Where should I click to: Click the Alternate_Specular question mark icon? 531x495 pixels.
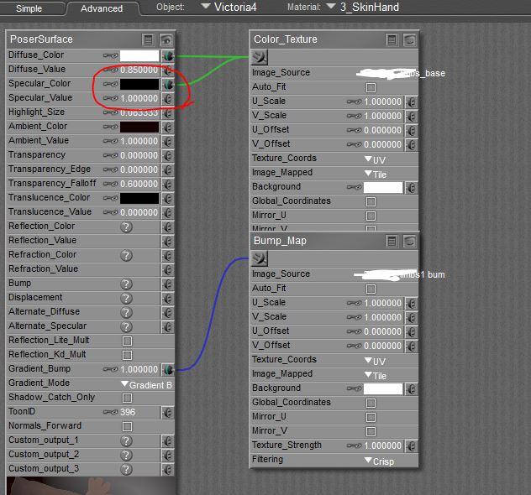tap(126, 326)
